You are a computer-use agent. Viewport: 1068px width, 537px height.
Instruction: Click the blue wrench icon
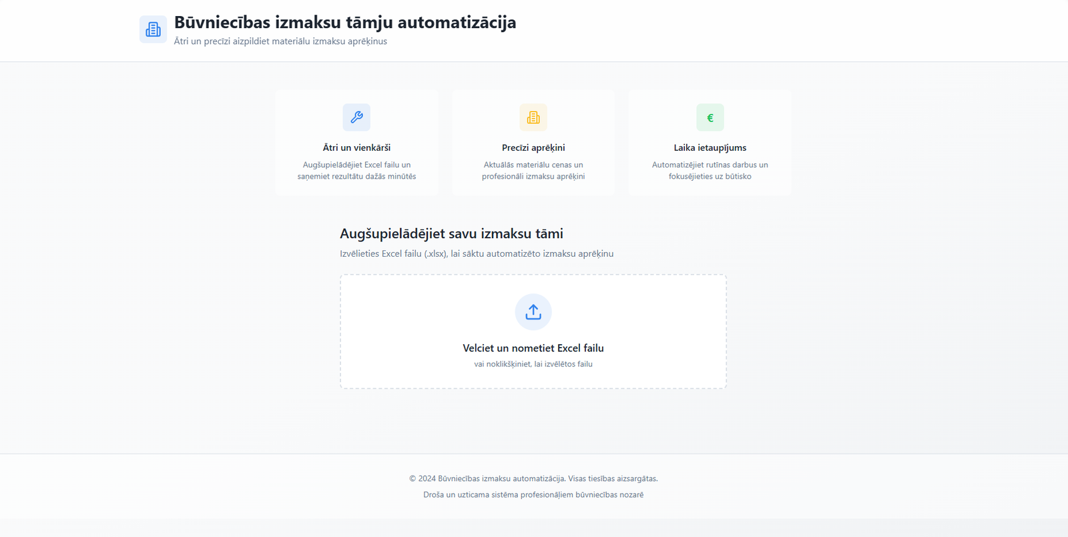(x=356, y=117)
